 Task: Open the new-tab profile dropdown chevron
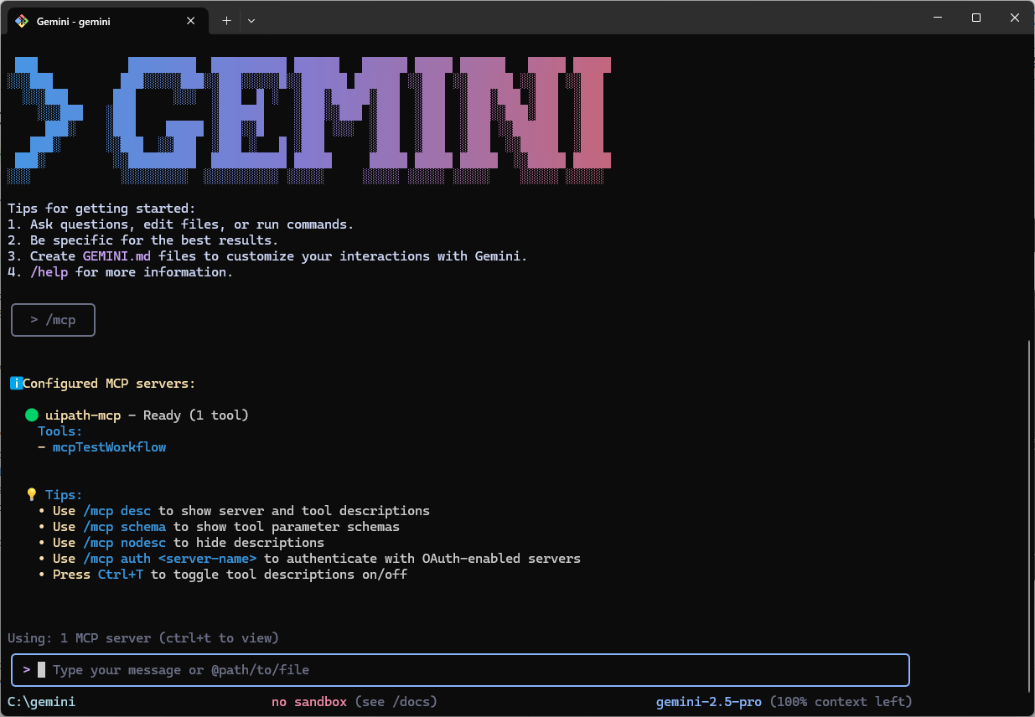pyautogui.click(x=251, y=21)
